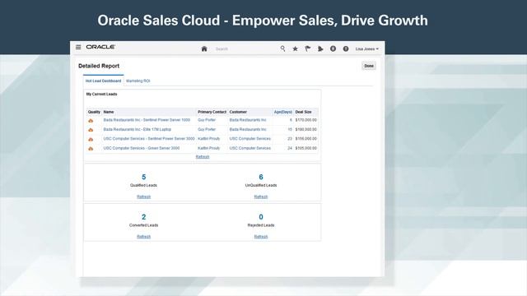Open USC Computer Services customer in Green Server row
The height and width of the screenshot is (296, 527).
coord(250,148)
